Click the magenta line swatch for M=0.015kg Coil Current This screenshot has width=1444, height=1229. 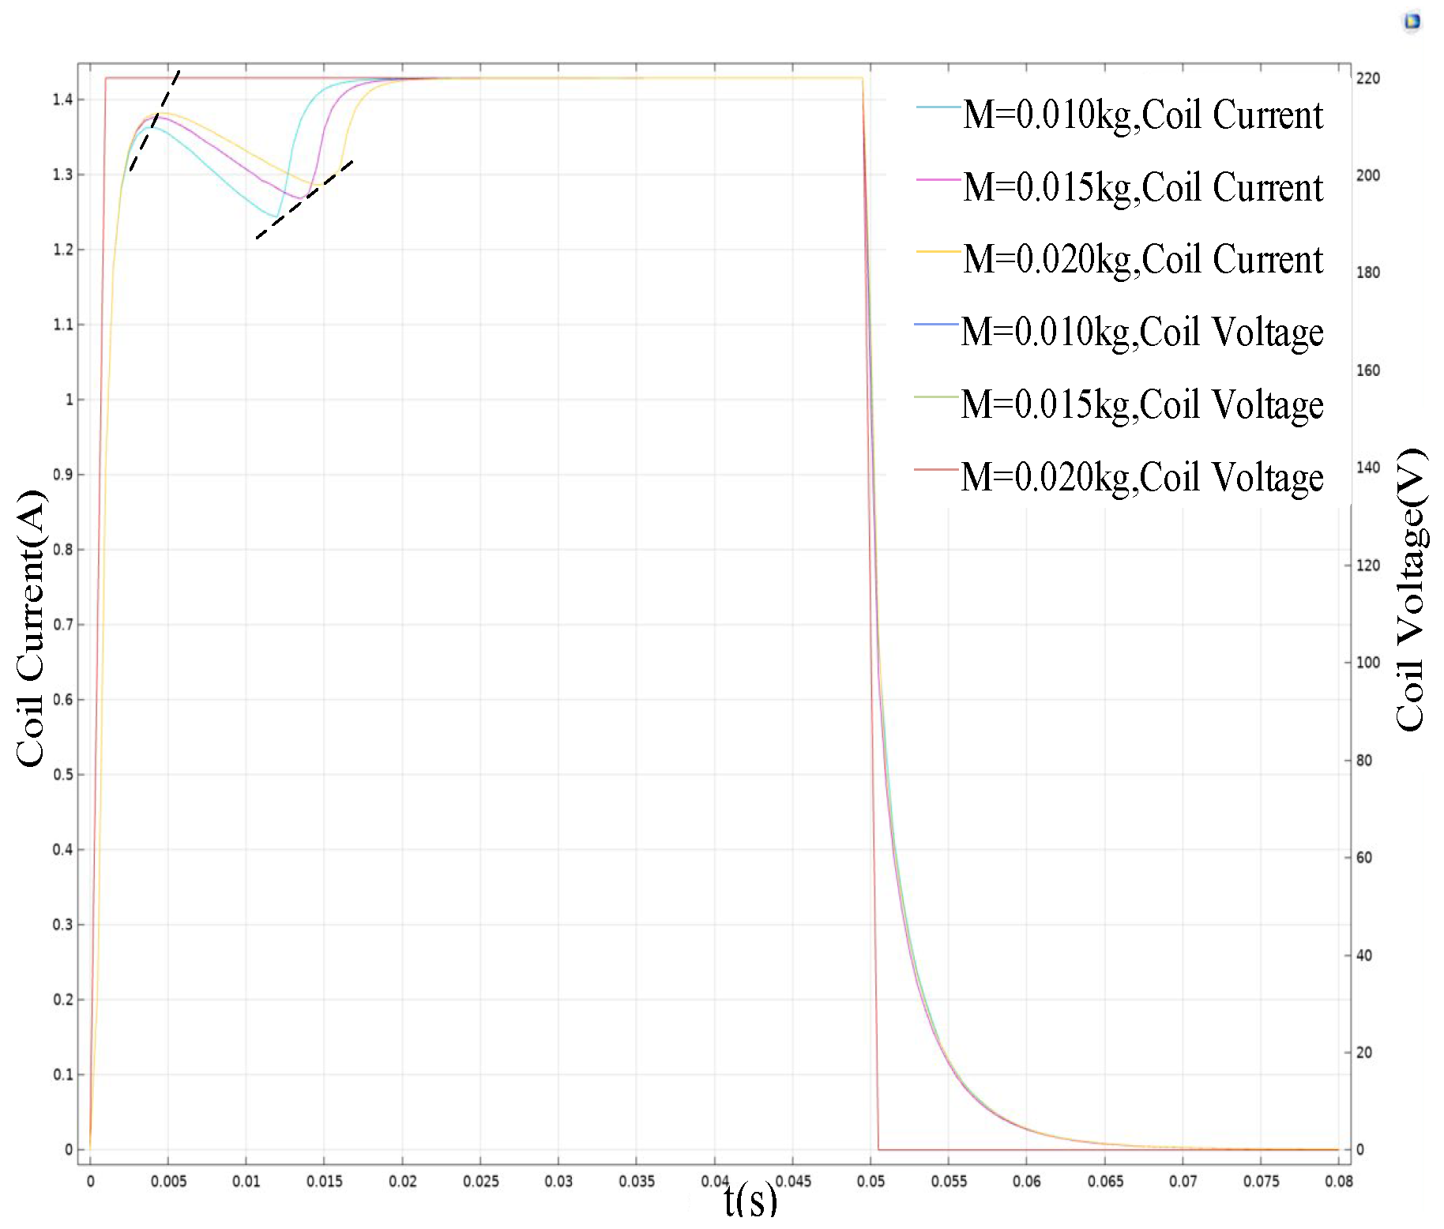click(x=938, y=180)
